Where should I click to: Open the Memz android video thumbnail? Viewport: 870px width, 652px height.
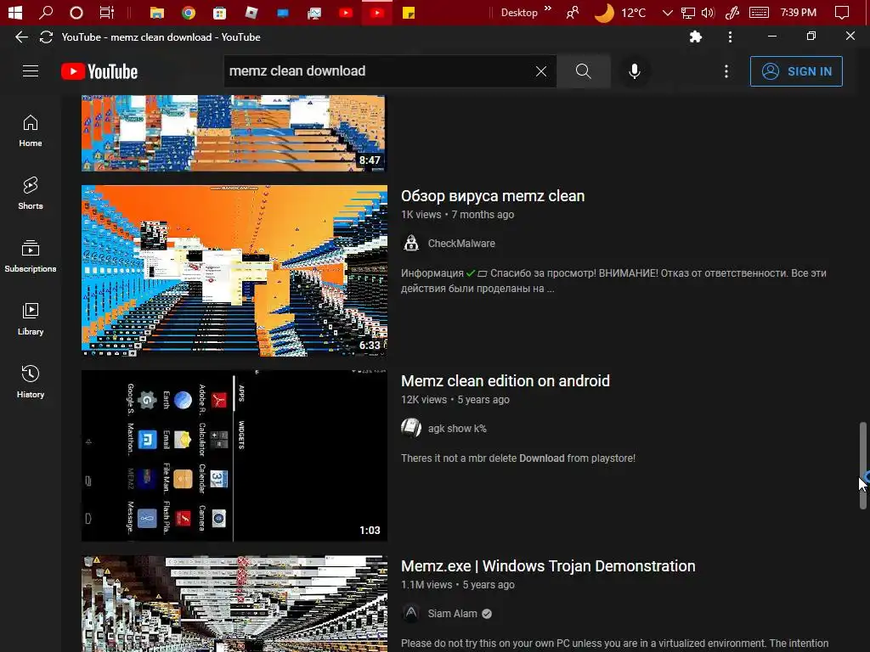[234, 456]
